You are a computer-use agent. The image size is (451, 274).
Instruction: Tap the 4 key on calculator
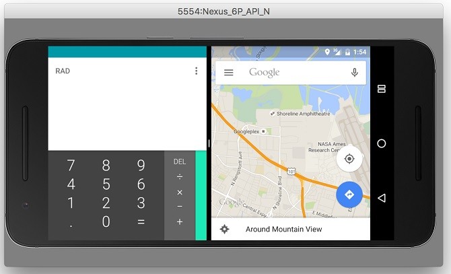coord(71,184)
